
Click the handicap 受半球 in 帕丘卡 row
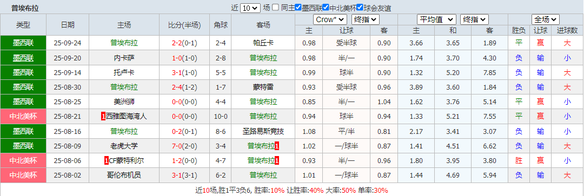coord(347,43)
